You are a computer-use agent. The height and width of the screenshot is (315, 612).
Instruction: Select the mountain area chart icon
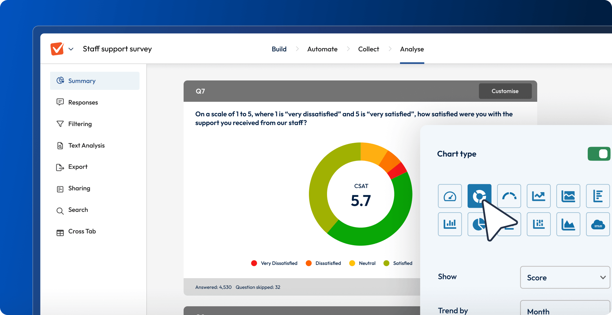pos(568,224)
